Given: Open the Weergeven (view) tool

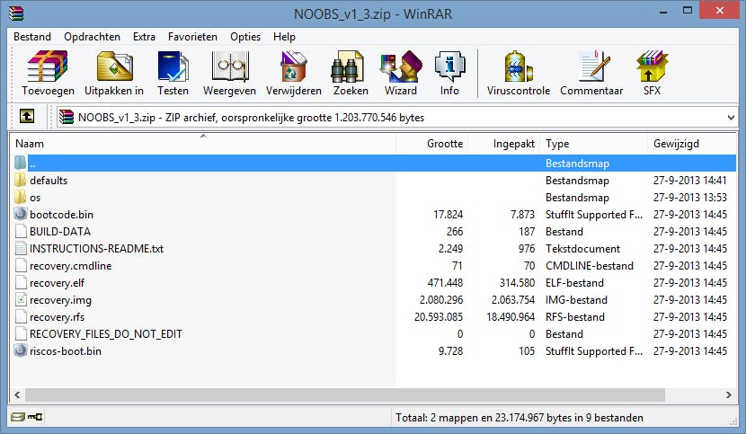Looking at the screenshot, I should click(x=230, y=66).
